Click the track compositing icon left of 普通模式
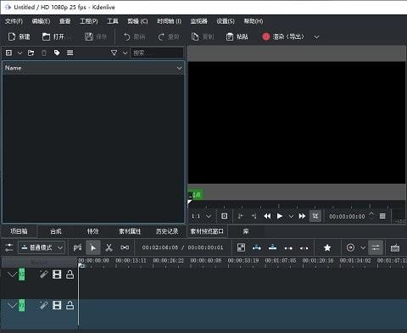This screenshot has height=333, width=407. click(9, 247)
